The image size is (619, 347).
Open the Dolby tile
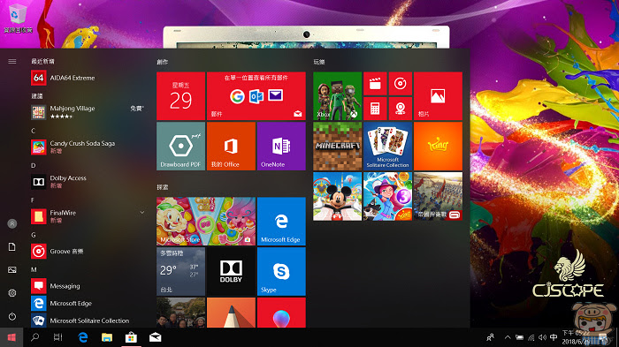click(231, 271)
